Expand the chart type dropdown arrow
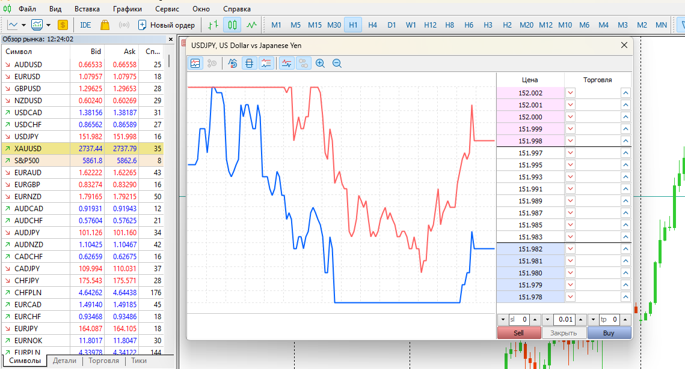This screenshot has height=369, width=685. 23,25
